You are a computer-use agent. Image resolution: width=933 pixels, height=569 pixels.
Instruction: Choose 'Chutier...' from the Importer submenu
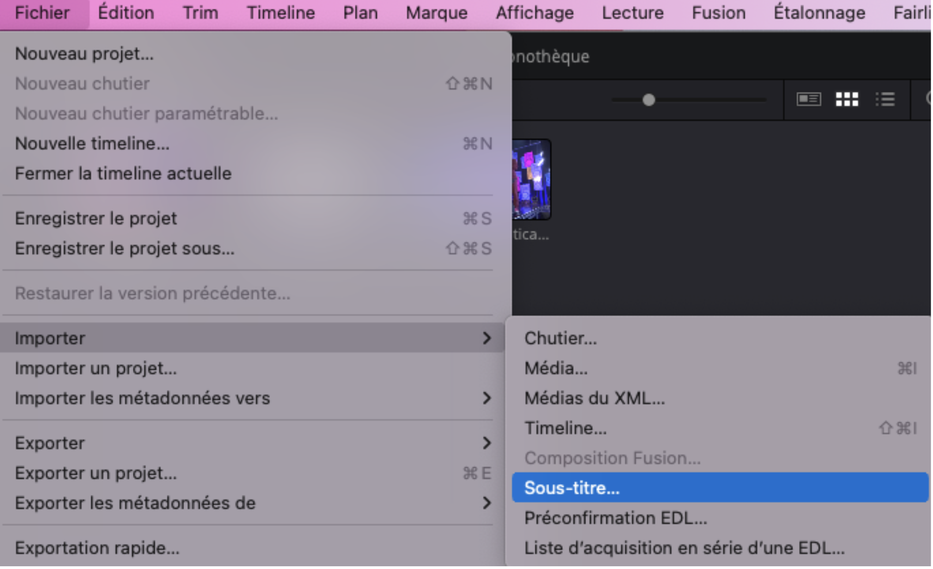click(x=561, y=338)
